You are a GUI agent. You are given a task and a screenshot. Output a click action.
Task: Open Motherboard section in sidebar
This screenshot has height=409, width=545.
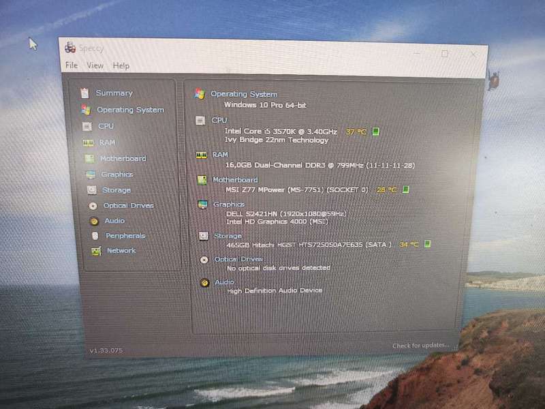click(x=123, y=159)
